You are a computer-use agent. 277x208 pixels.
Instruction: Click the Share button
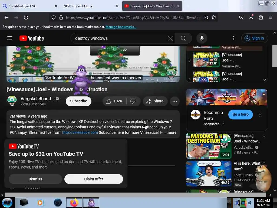click(155, 101)
